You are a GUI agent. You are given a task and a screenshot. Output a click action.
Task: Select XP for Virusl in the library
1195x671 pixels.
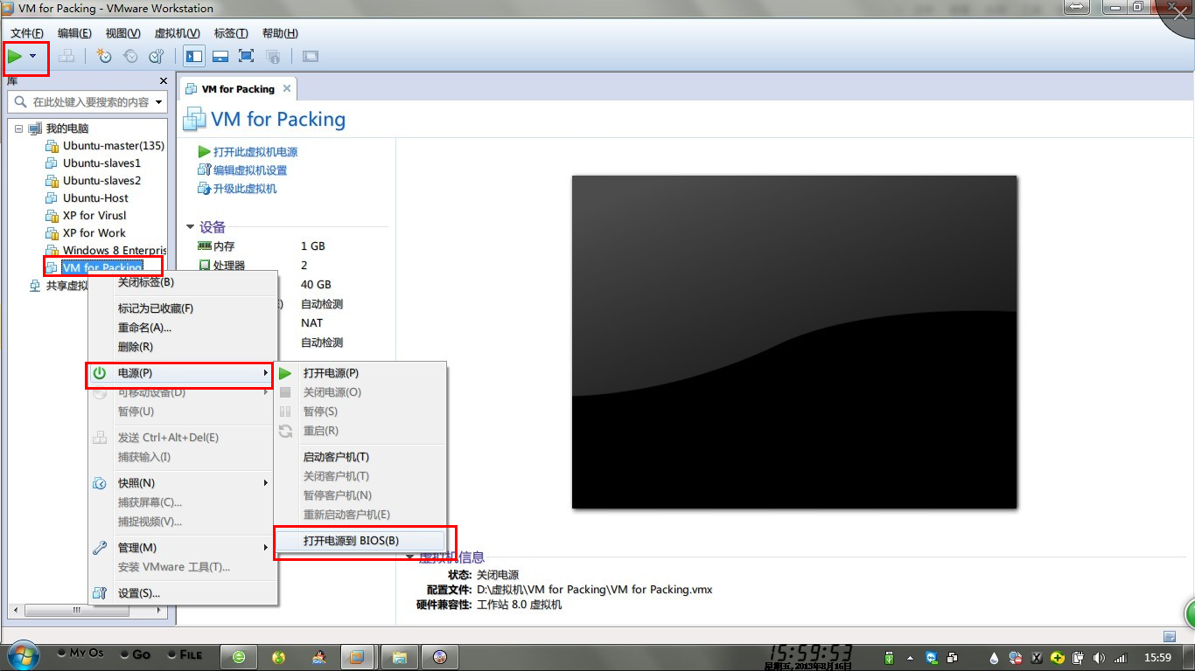(x=94, y=216)
